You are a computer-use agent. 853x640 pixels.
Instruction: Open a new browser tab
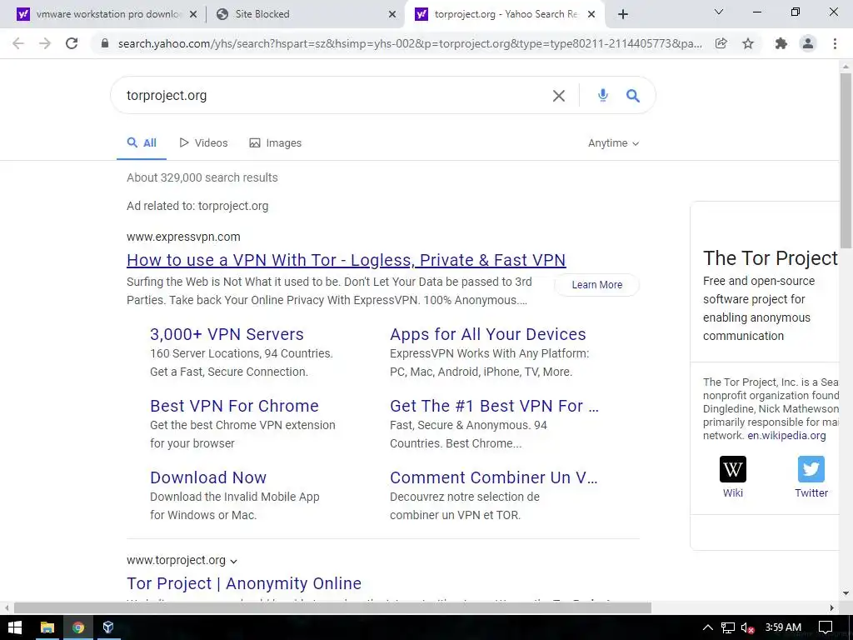click(x=623, y=14)
